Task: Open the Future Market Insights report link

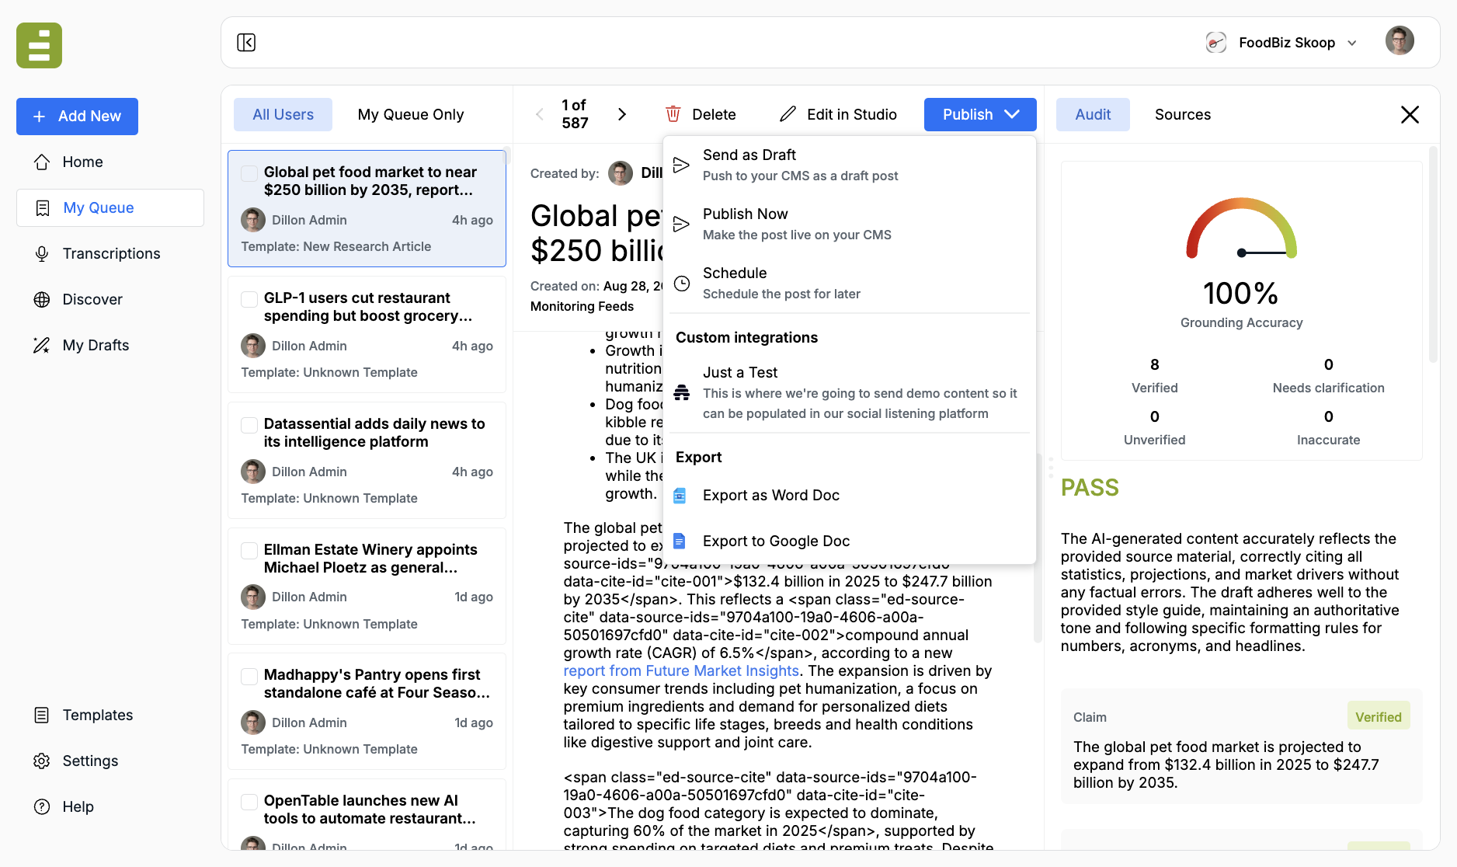Action: (681, 670)
